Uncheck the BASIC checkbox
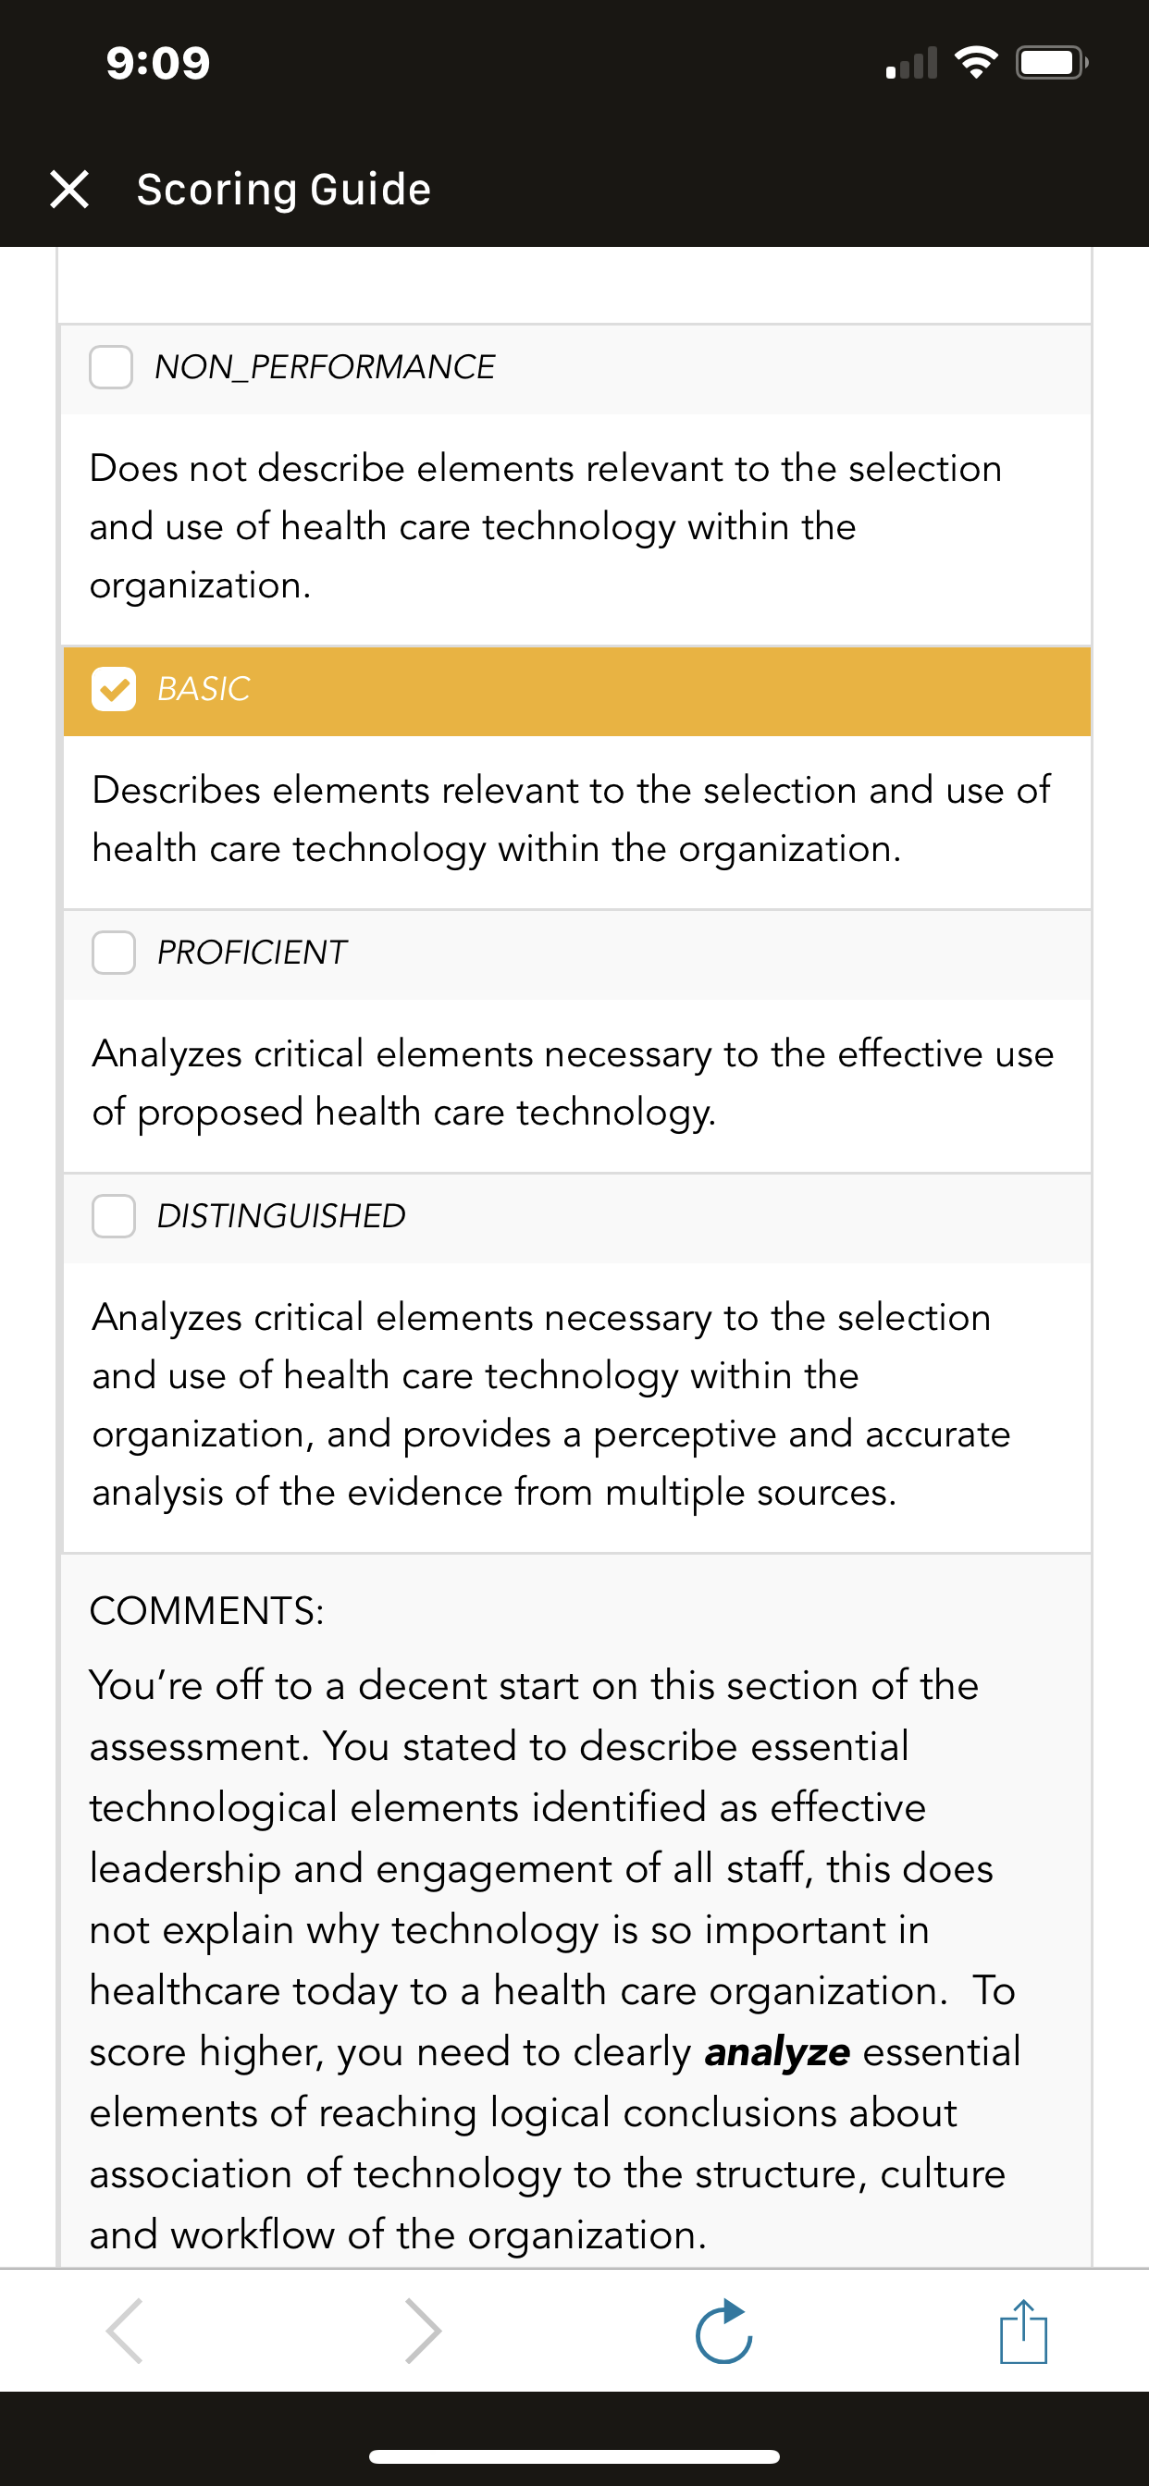This screenshot has width=1149, height=2486. [113, 689]
